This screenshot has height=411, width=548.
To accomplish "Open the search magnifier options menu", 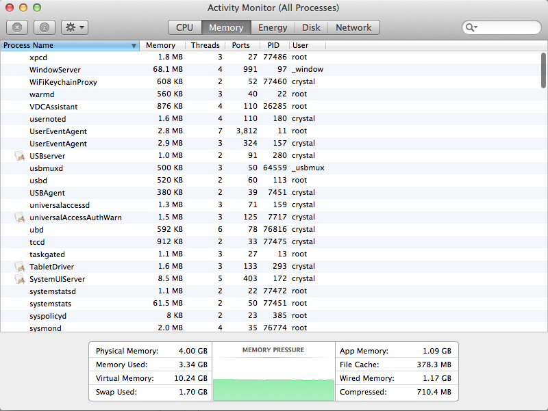I will point(471,27).
